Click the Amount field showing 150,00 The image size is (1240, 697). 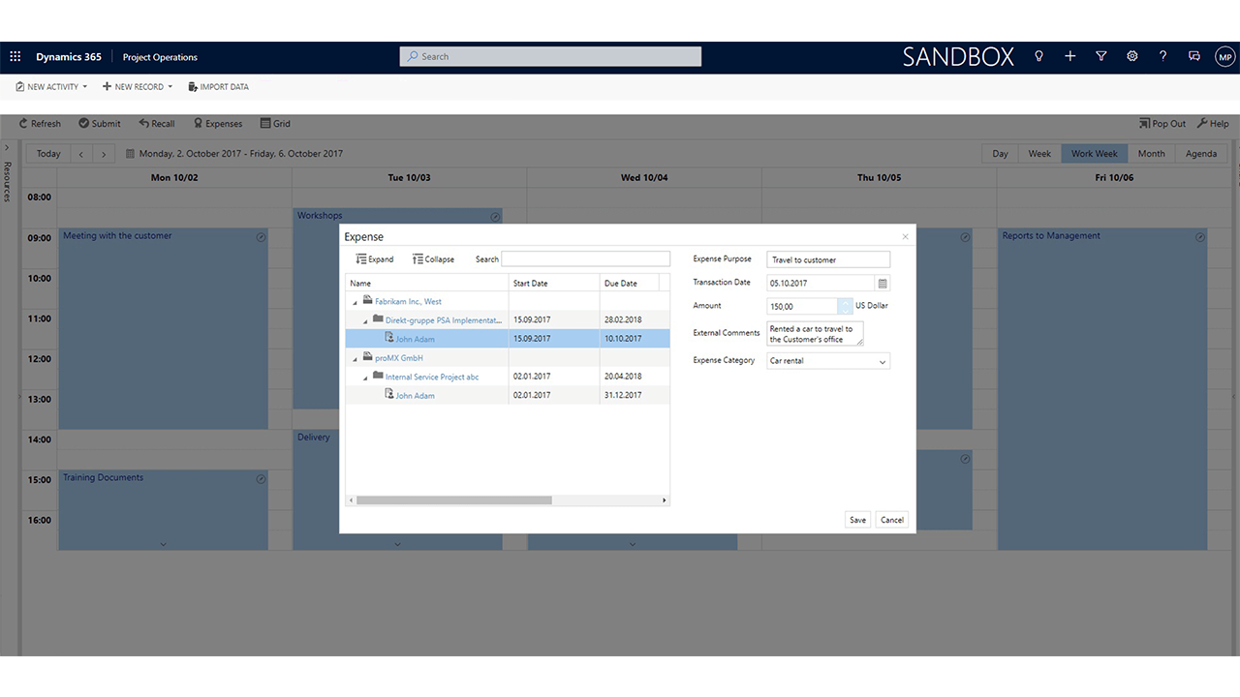(x=802, y=306)
